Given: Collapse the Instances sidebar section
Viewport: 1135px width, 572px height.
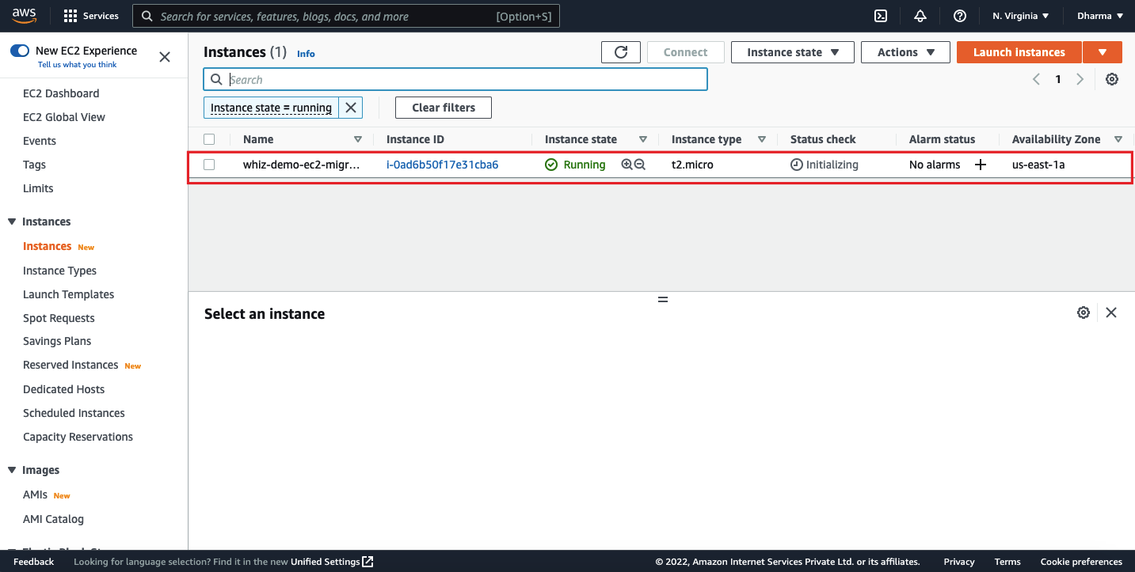Looking at the screenshot, I should [12, 222].
